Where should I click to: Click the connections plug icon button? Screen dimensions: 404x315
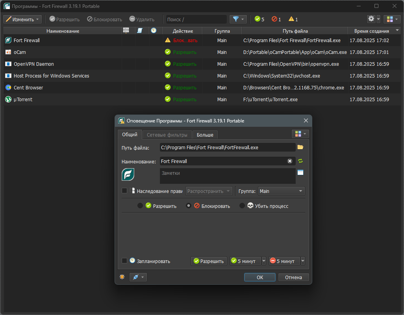(135, 277)
